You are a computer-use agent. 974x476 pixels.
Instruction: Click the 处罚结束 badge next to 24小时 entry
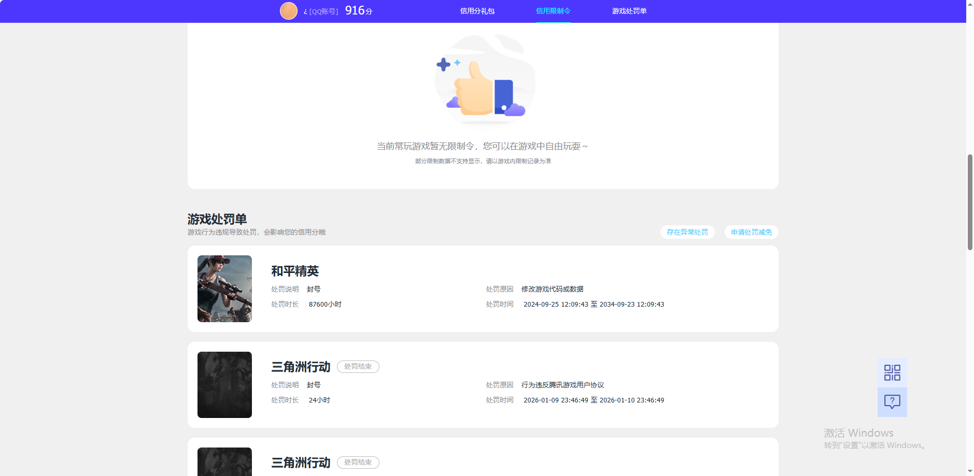point(358,367)
